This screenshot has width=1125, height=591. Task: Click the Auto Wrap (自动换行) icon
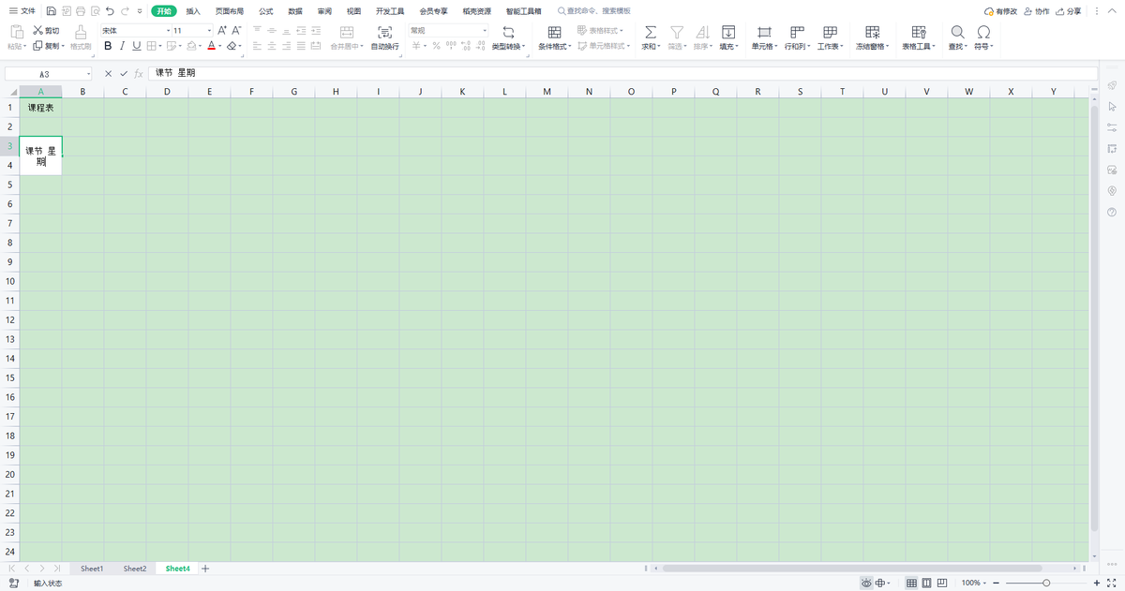(384, 32)
